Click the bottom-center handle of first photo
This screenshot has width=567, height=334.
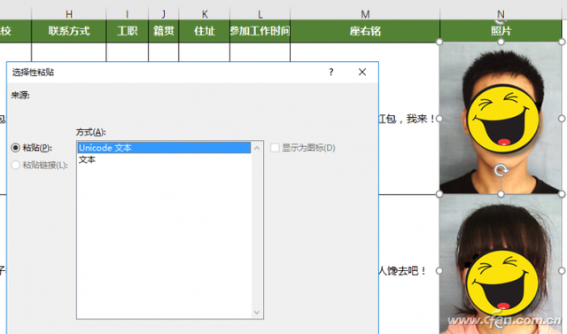(x=501, y=194)
